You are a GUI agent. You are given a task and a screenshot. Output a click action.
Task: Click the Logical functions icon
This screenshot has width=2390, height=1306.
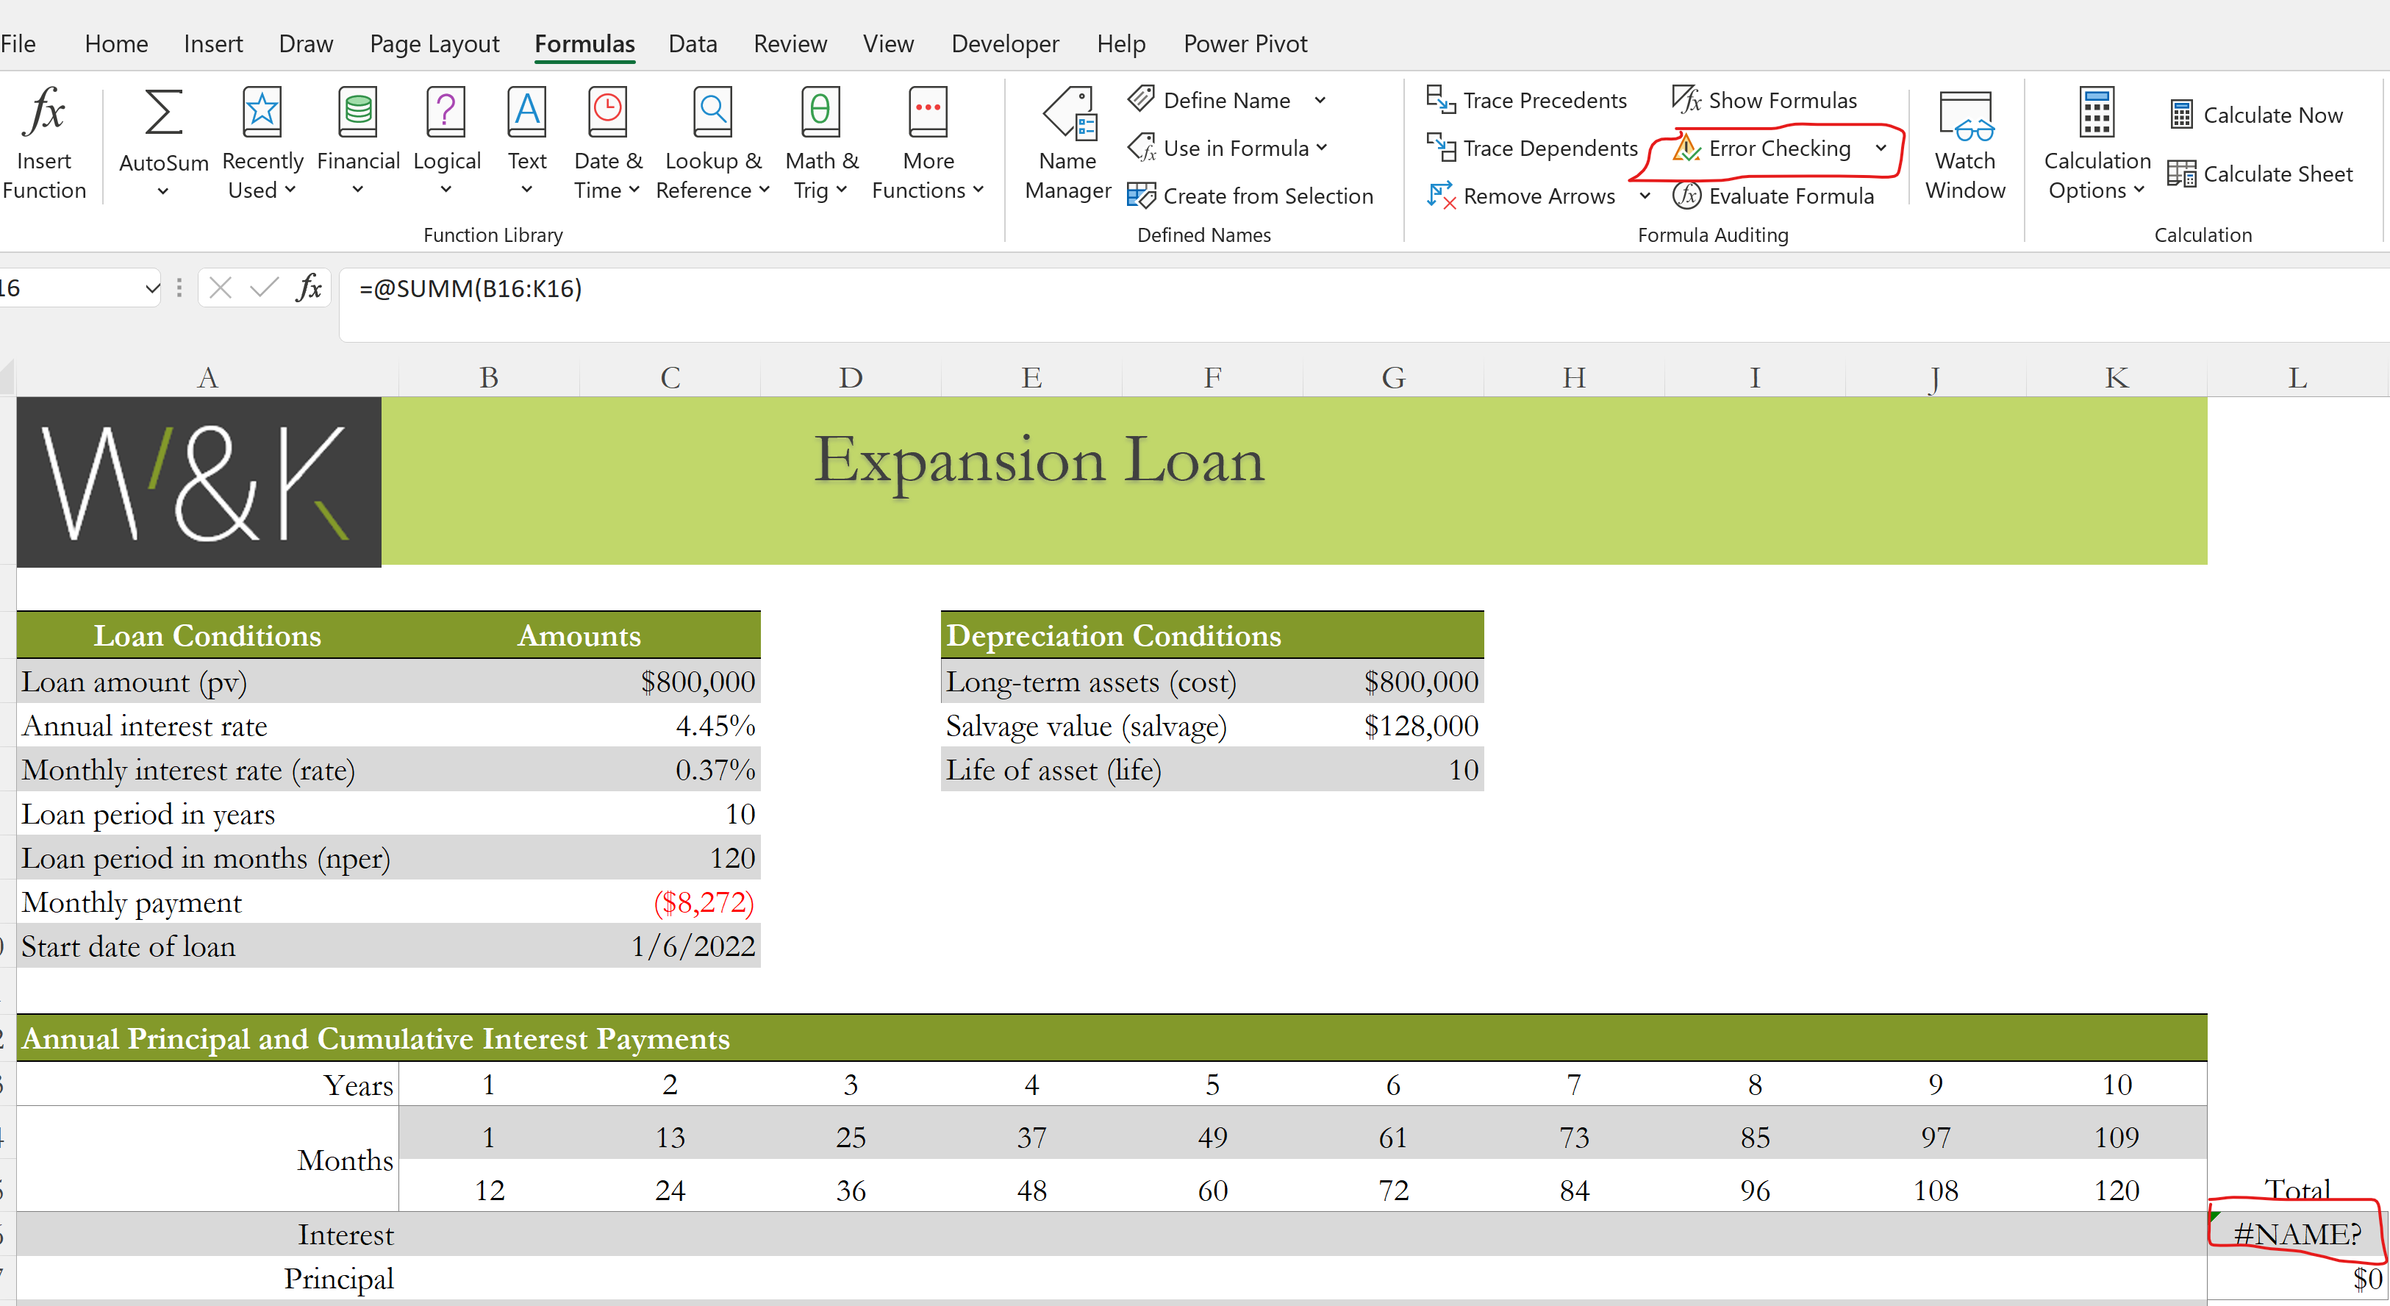[446, 139]
